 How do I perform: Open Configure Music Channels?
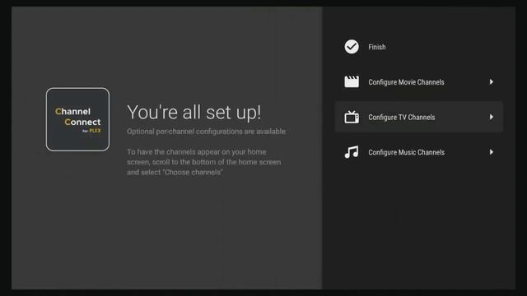pyautogui.click(x=419, y=152)
